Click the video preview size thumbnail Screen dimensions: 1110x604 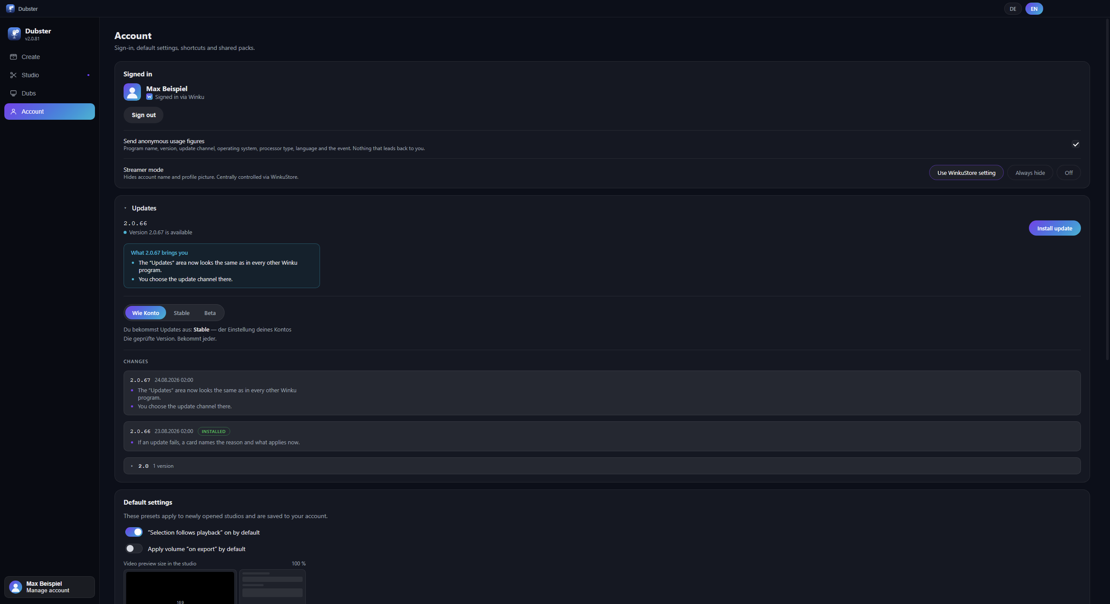pyautogui.click(x=180, y=587)
